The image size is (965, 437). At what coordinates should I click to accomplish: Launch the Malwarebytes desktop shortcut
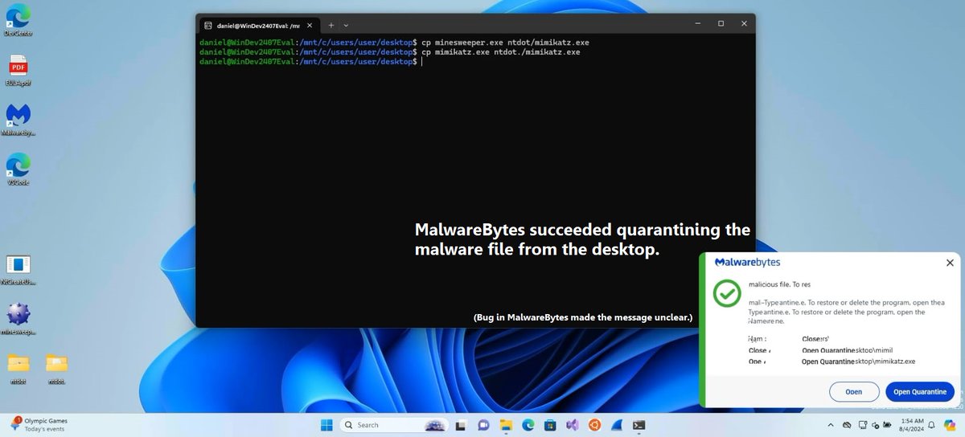pos(18,120)
